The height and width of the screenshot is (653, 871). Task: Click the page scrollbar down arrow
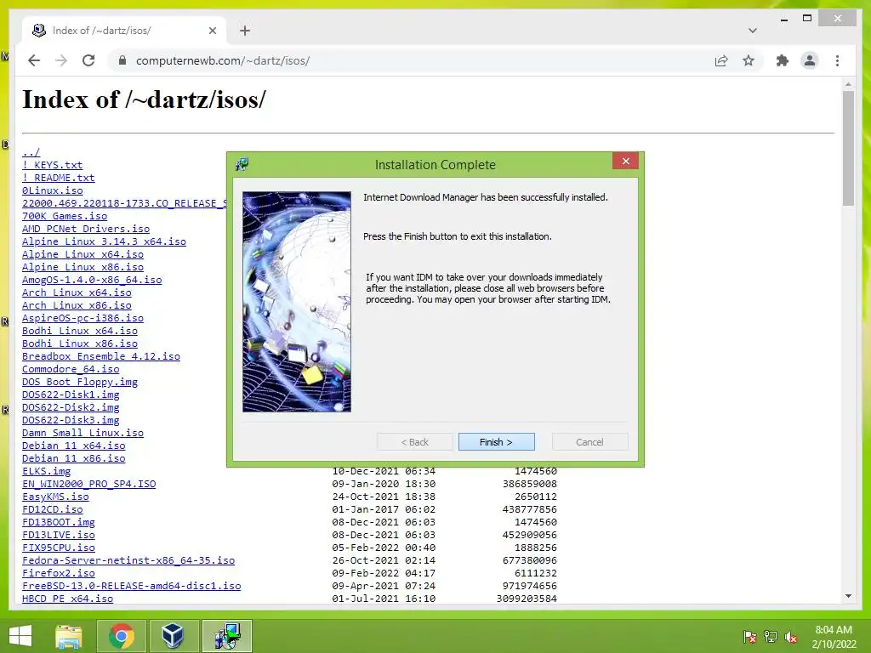point(848,596)
